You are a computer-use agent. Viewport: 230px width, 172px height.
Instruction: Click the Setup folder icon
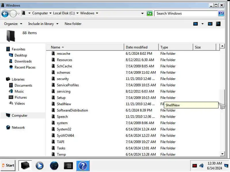[53, 97]
